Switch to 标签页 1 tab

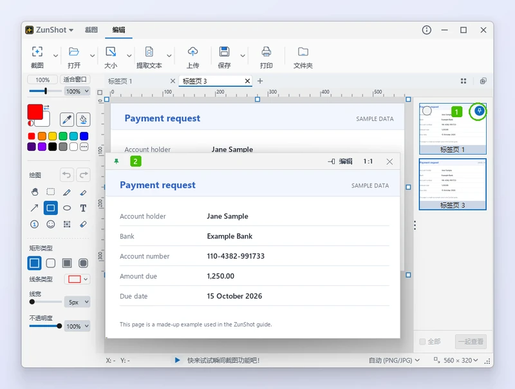click(x=120, y=81)
